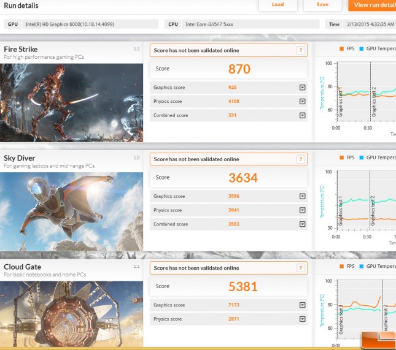The height and width of the screenshot is (350, 396).
Task: Expand Fire Strike Graphics score details
Action: (x=302, y=88)
